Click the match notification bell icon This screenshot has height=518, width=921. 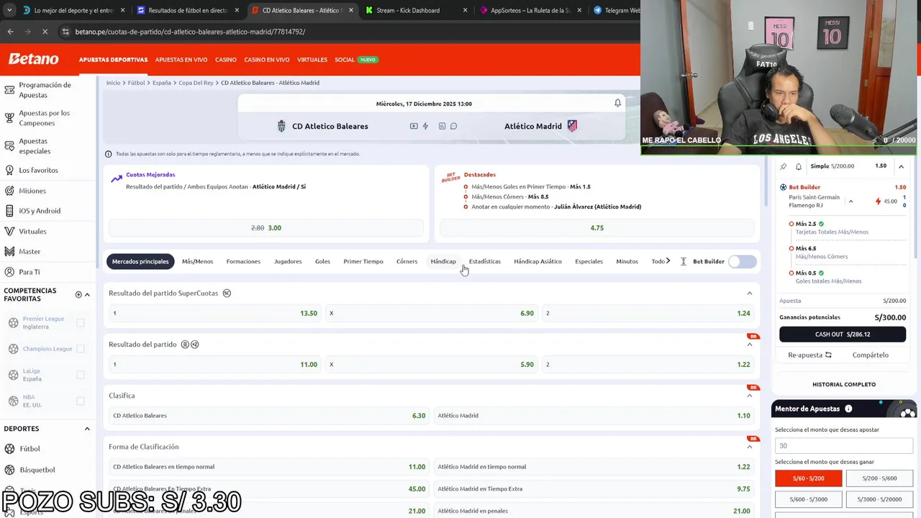(x=617, y=104)
